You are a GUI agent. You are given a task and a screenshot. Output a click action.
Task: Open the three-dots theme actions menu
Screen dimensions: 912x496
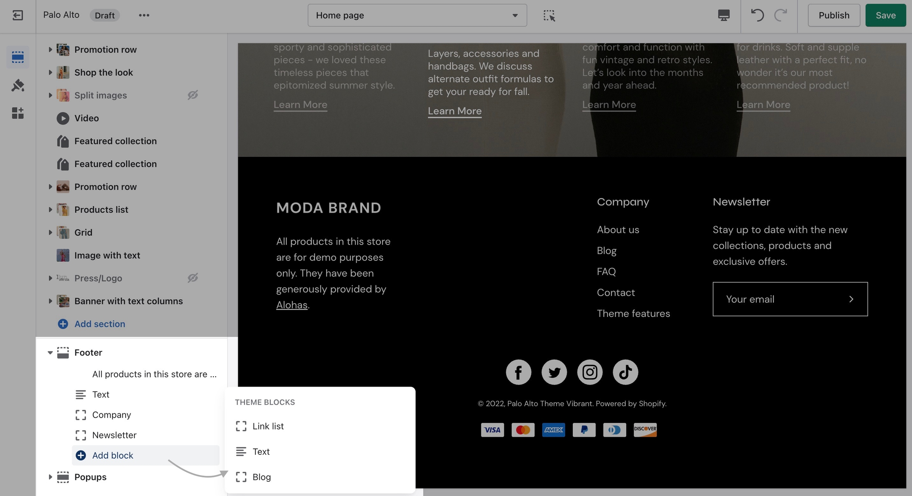point(144,15)
